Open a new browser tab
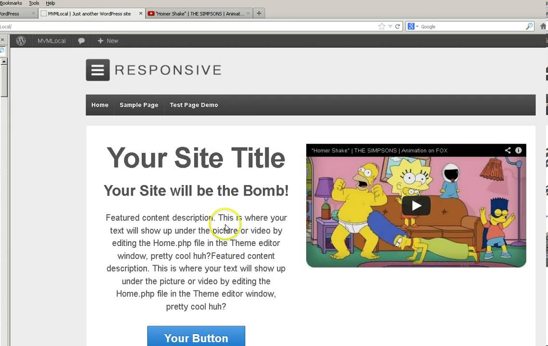Image resolution: width=548 pixels, height=346 pixels. pos(259,13)
